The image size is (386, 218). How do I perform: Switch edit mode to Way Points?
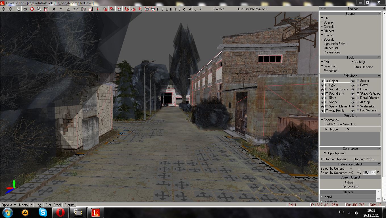pos(335,111)
